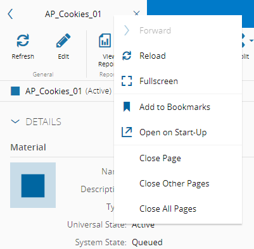254x249 pixels.
Task: Click the Edit pencil icon
Action: 63,40
